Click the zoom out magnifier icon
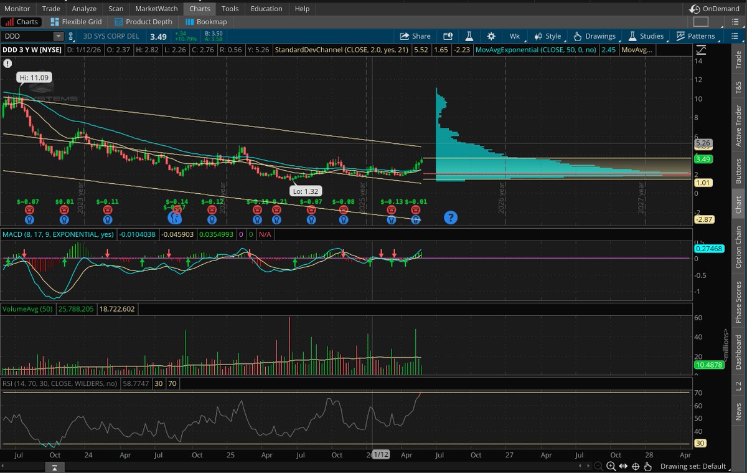 pos(598,466)
